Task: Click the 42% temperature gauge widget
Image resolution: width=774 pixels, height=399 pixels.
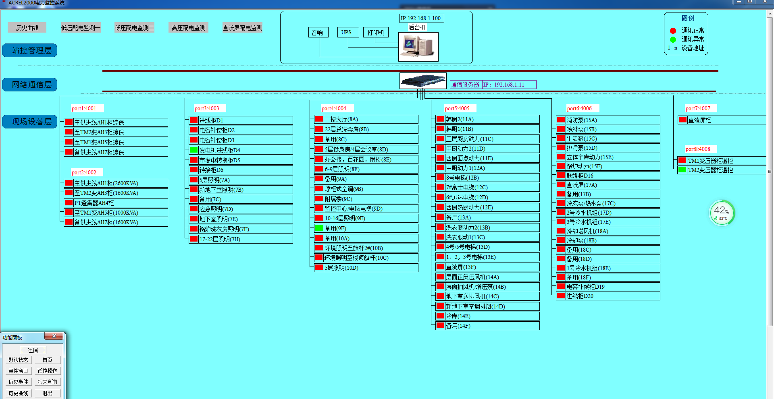Action: pos(722,213)
